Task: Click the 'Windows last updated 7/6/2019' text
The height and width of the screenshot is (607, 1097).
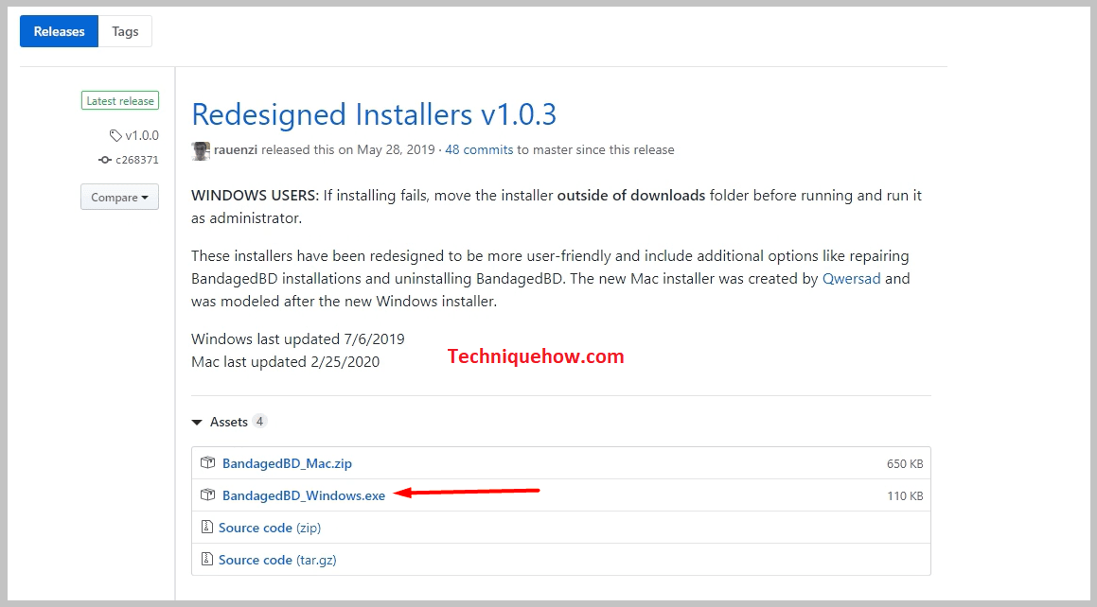Action: click(x=298, y=339)
